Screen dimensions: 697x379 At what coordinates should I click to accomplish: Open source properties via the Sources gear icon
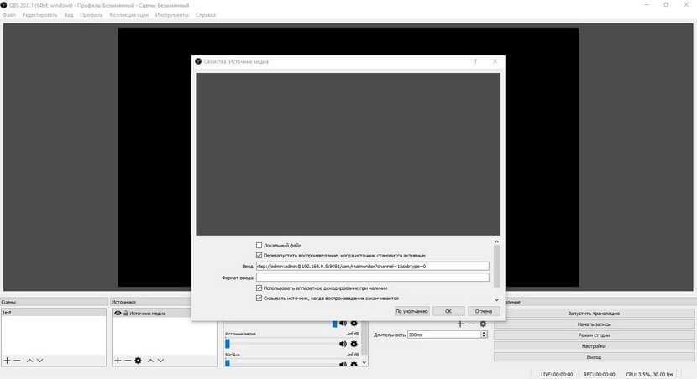click(138, 361)
